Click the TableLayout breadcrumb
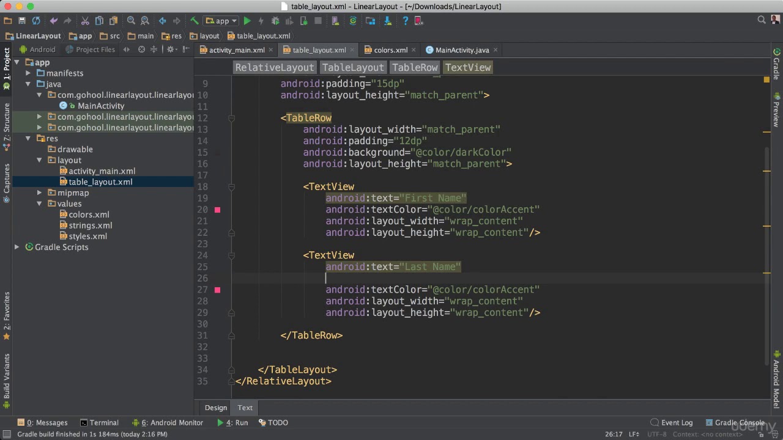Image resolution: width=783 pixels, height=440 pixels. [353, 68]
